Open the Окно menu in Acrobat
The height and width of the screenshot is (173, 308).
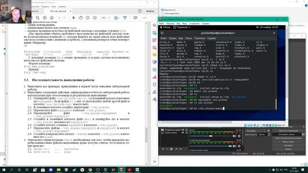point(53,6)
